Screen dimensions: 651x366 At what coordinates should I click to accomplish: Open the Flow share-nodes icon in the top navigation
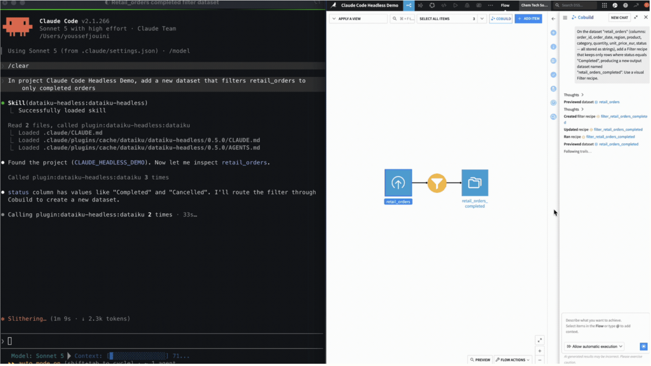[409, 5]
